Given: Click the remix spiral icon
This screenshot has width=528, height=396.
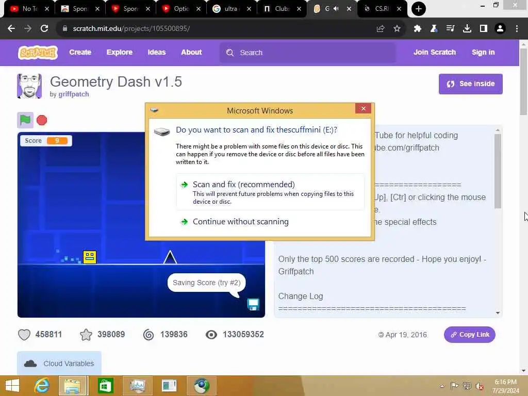Looking at the screenshot, I should coord(148,334).
